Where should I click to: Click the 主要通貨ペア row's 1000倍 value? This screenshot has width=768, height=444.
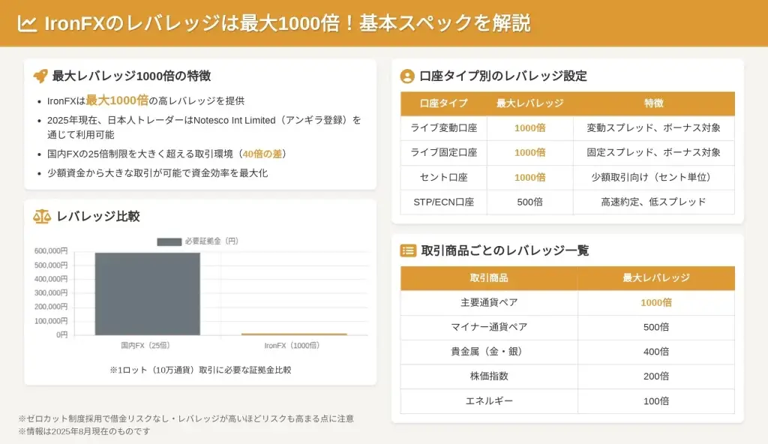point(656,302)
